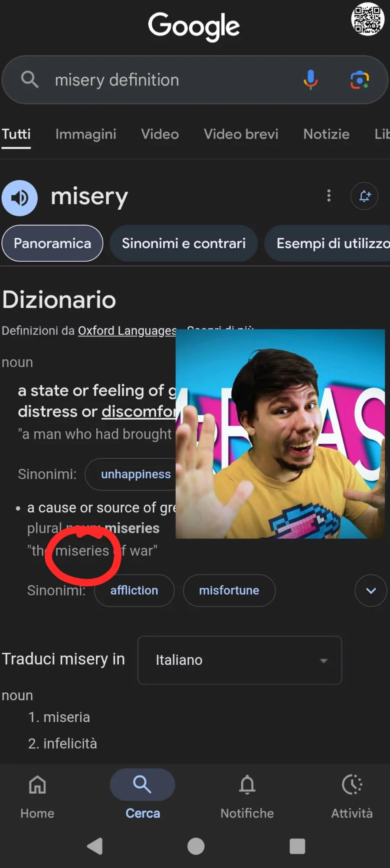Open the profile avatar at top right
This screenshot has height=868, width=390.
pos(367,19)
